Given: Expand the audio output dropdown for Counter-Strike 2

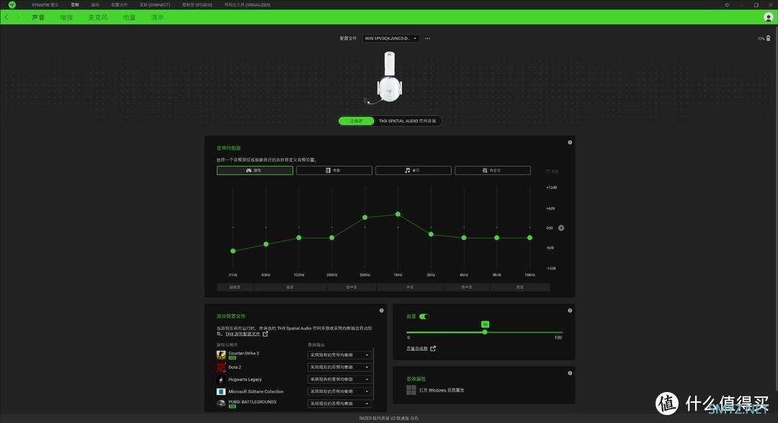Looking at the screenshot, I should [339, 355].
